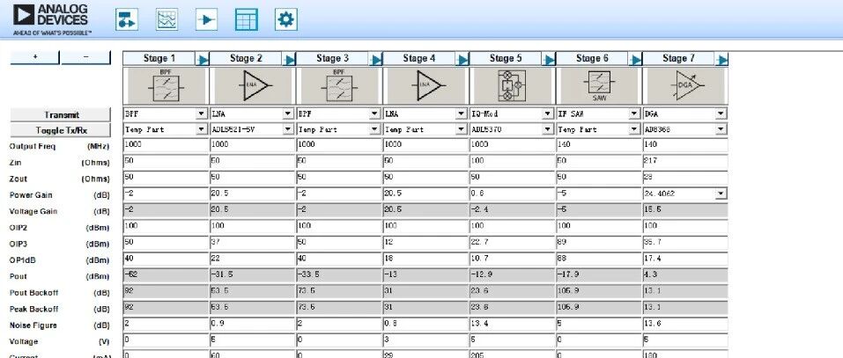Click Stage 6 Pout Backoff value 105.9
843x358 pixels.
(x=598, y=292)
